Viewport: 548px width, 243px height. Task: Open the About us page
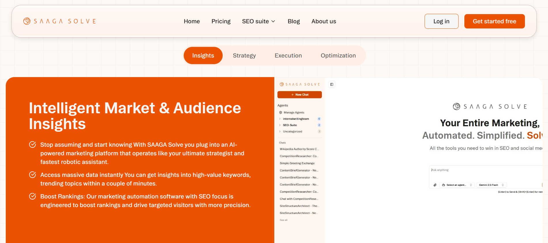pyautogui.click(x=324, y=21)
